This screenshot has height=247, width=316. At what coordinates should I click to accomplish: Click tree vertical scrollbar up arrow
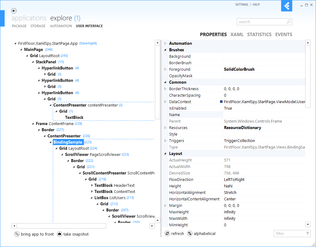(157, 43)
